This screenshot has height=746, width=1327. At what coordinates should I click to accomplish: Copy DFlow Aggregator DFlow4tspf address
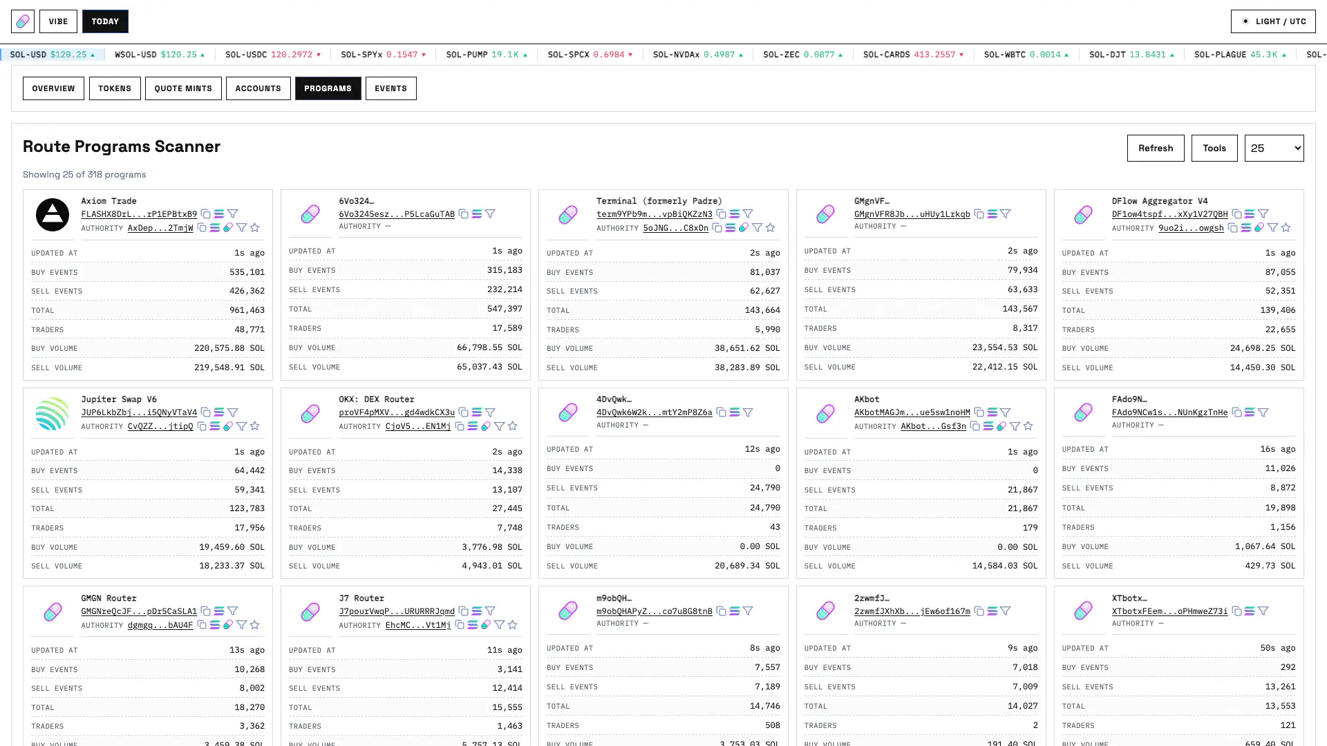pyautogui.click(x=1236, y=214)
